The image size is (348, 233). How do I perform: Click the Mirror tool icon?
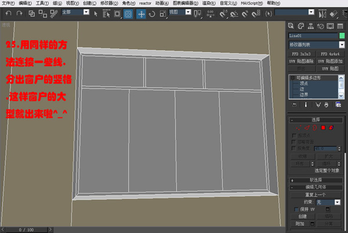pyautogui.click(x=322, y=14)
